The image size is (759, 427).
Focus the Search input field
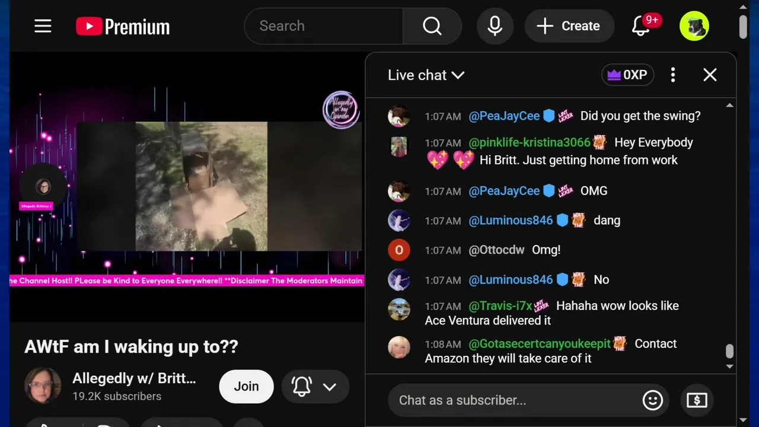point(324,26)
